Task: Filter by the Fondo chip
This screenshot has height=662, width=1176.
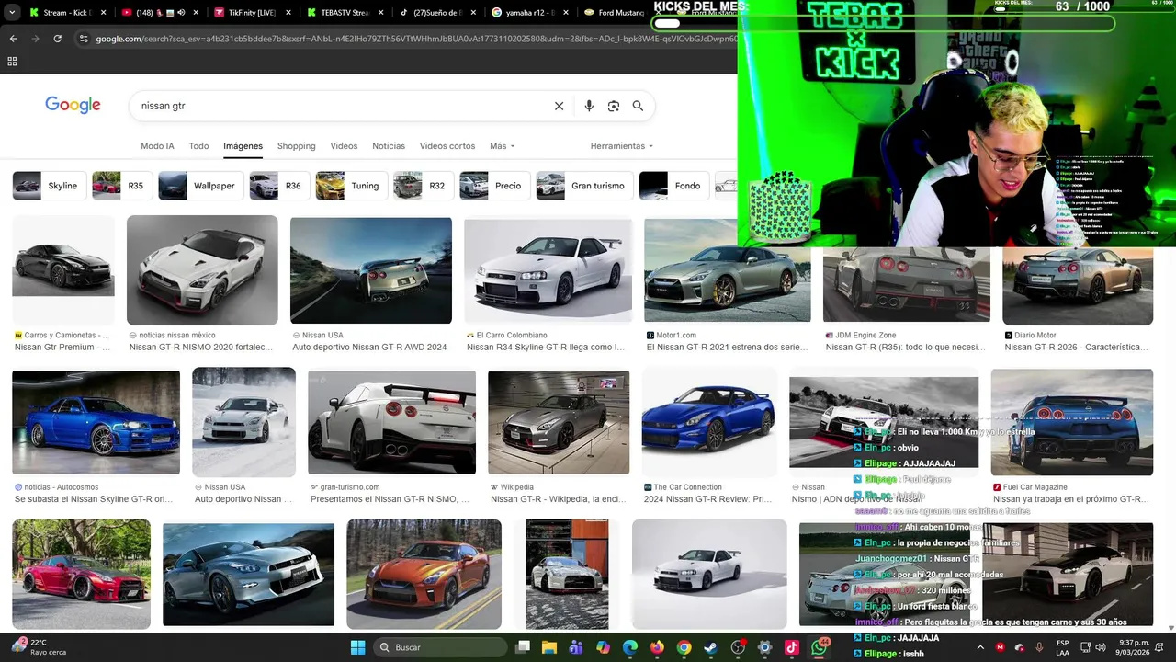Action: pyautogui.click(x=673, y=186)
